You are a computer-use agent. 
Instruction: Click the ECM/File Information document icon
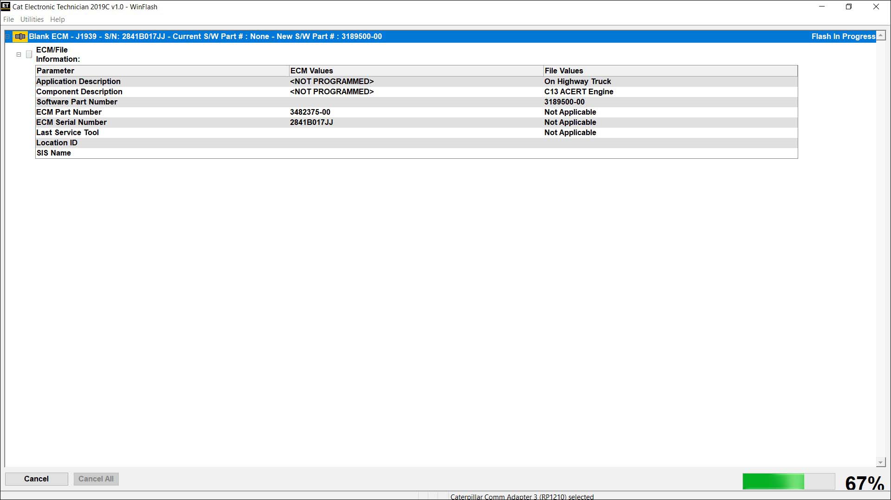click(x=29, y=54)
